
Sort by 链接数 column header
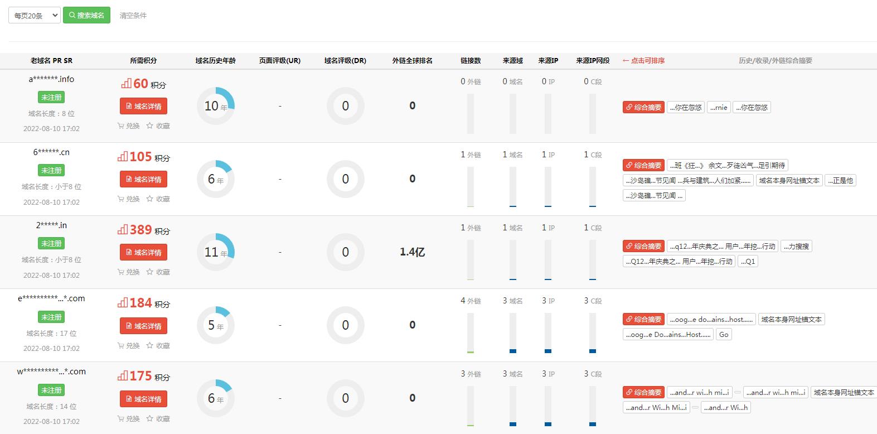coord(471,60)
